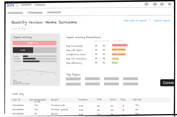Click the 2:00 duration cell
The height and width of the screenshot is (117, 177).
pos(81,106)
